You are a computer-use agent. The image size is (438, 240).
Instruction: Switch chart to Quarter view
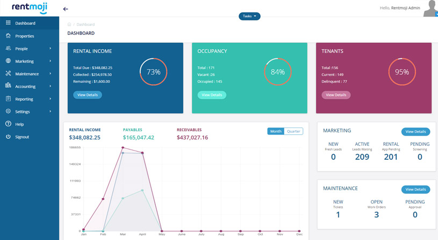pos(293,131)
